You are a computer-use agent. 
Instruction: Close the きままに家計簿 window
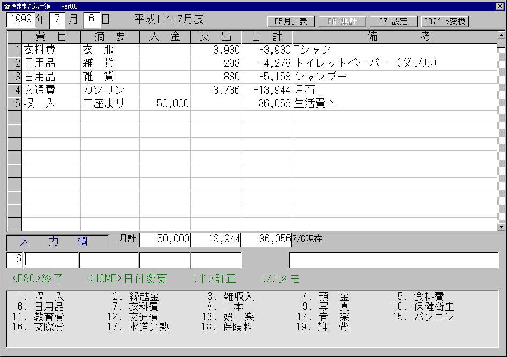pyautogui.click(x=500, y=6)
